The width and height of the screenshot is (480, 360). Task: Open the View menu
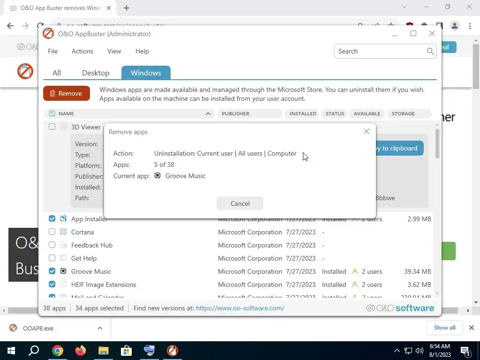[x=114, y=51]
